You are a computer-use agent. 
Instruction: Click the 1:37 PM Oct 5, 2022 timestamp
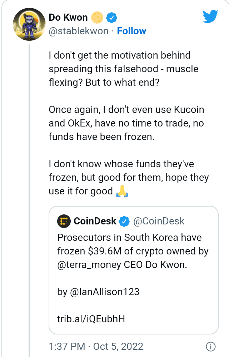pyautogui.click(x=96, y=346)
